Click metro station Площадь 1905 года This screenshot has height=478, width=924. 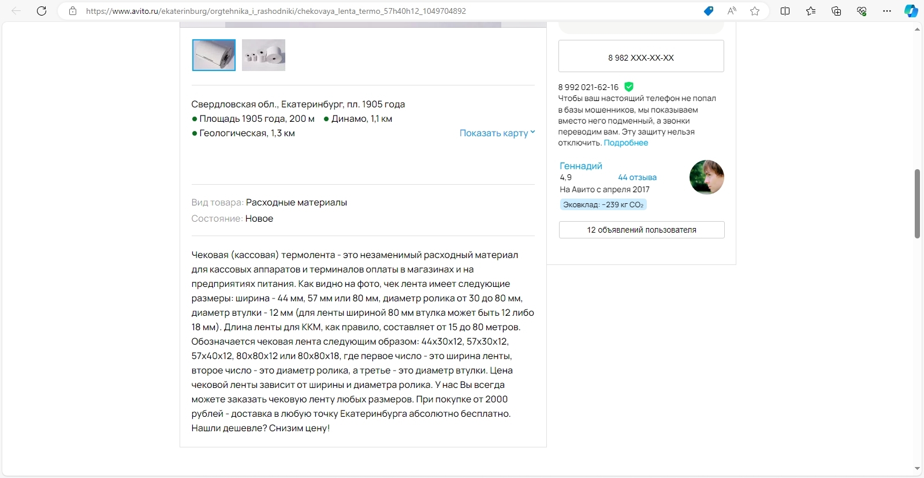click(x=253, y=118)
